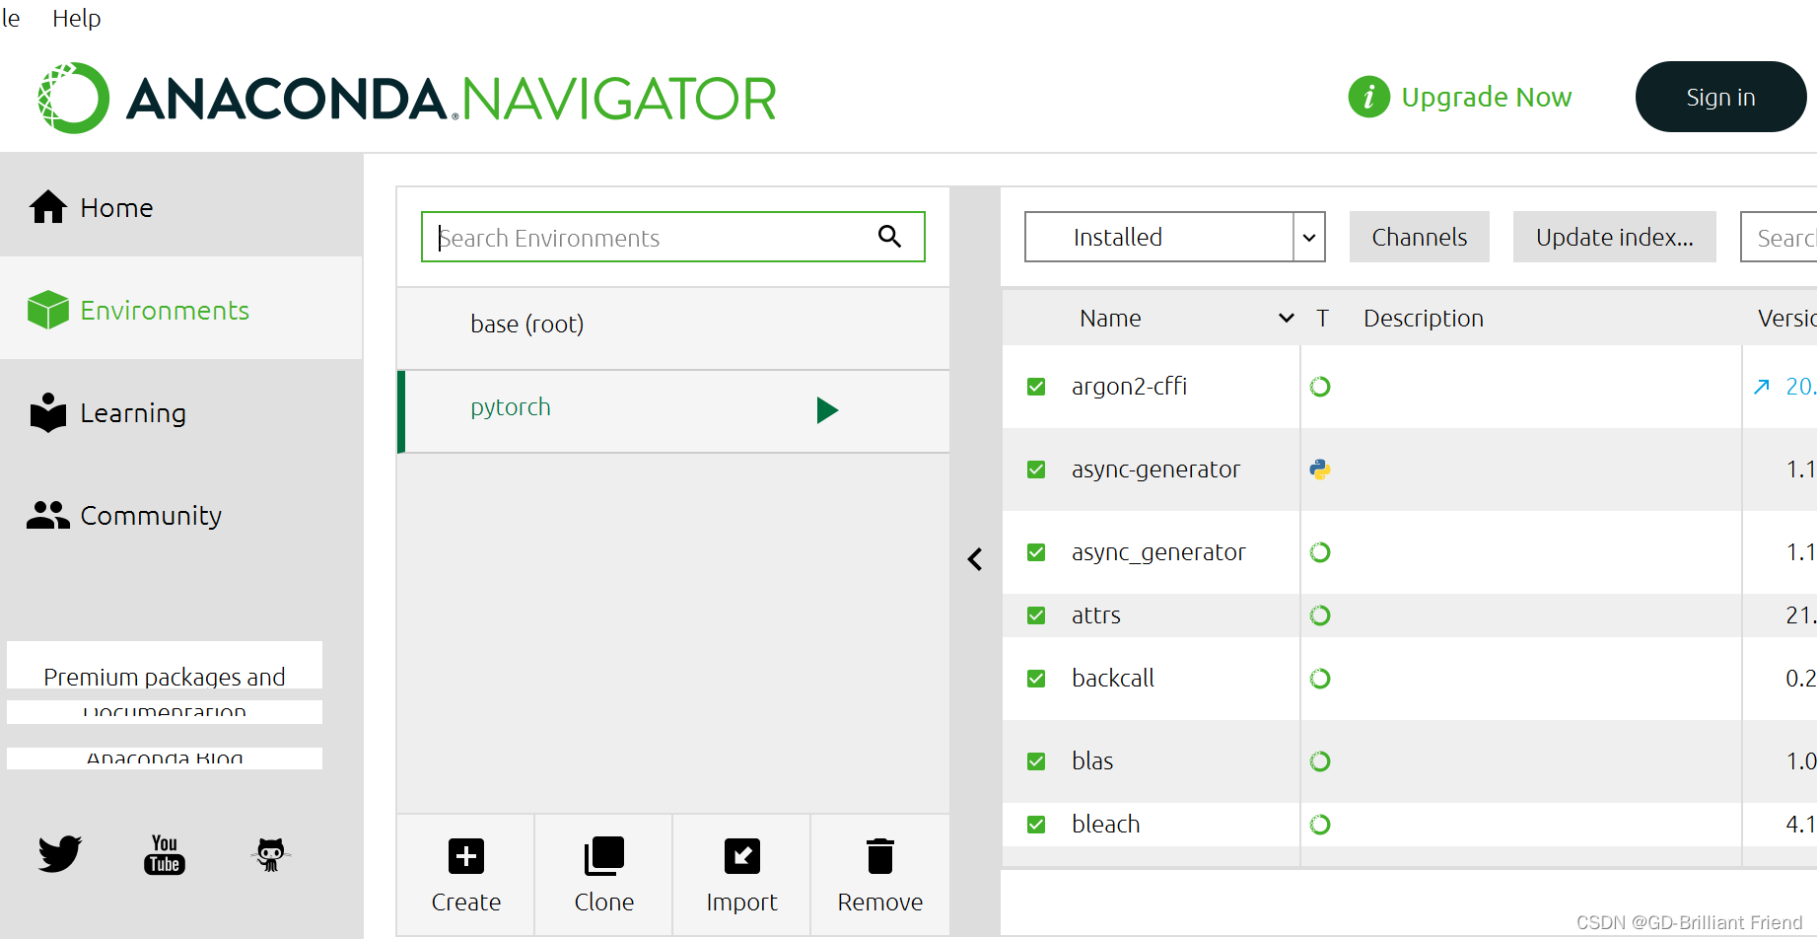
Task: Open the Learning tab
Action: [x=181, y=412]
